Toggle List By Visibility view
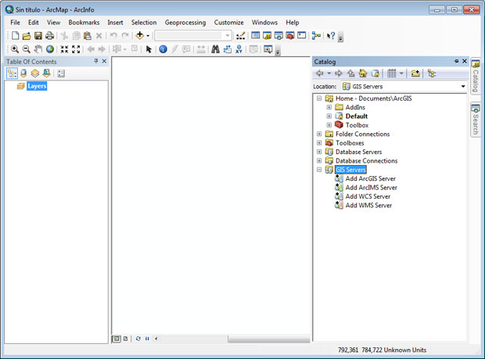 (35, 74)
